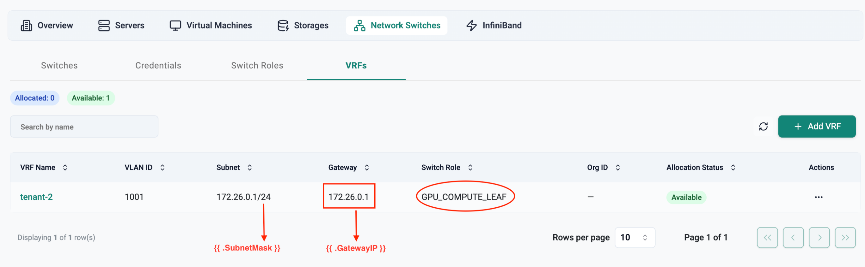The width and height of the screenshot is (865, 267).
Task: Open the Overview tab
Action: pos(47,26)
